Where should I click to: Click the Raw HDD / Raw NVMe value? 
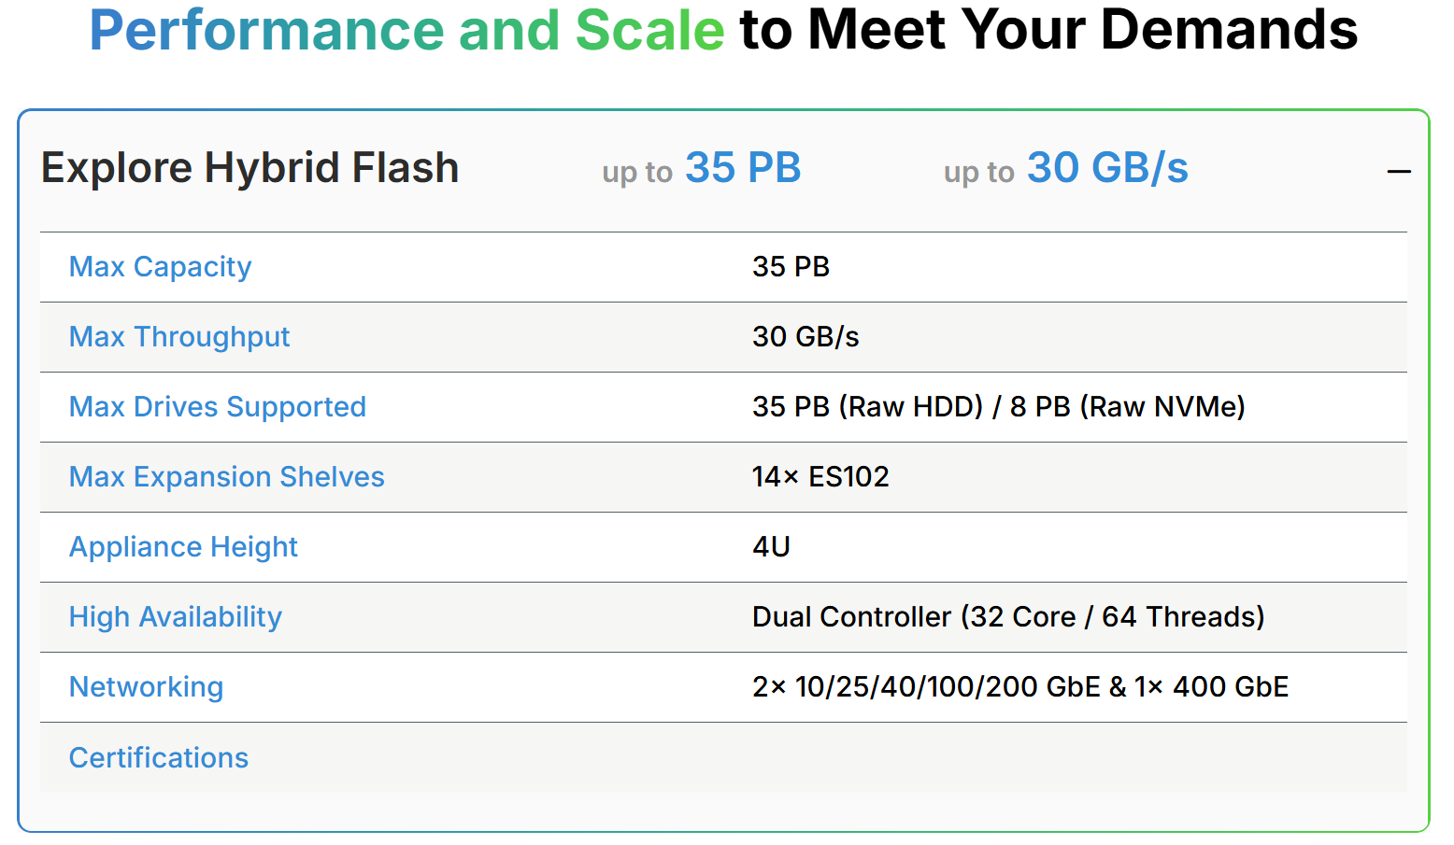pyautogui.click(x=998, y=407)
